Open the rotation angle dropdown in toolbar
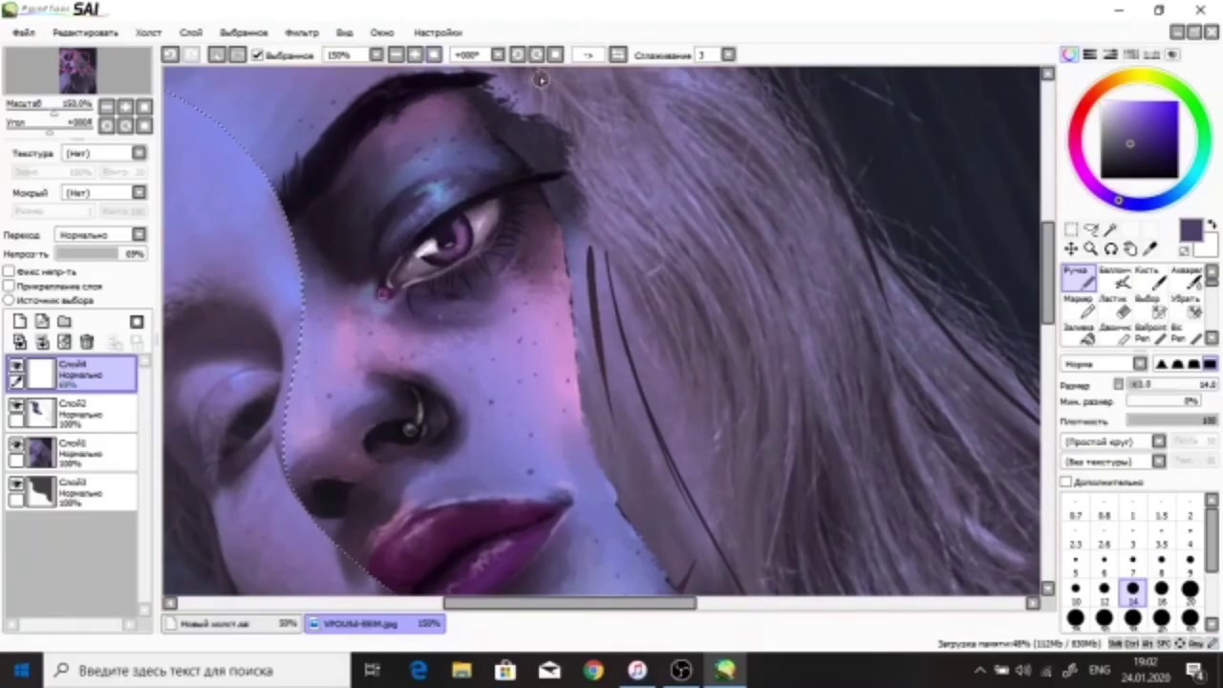The height and width of the screenshot is (688, 1223). [x=498, y=54]
